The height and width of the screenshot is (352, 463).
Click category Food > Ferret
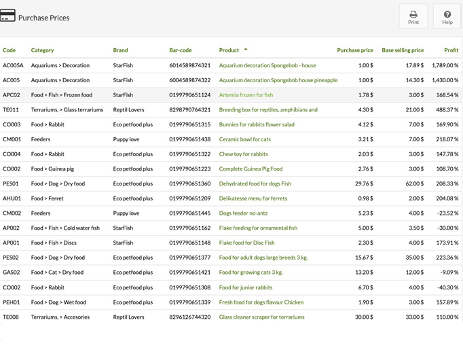coord(48,198)
